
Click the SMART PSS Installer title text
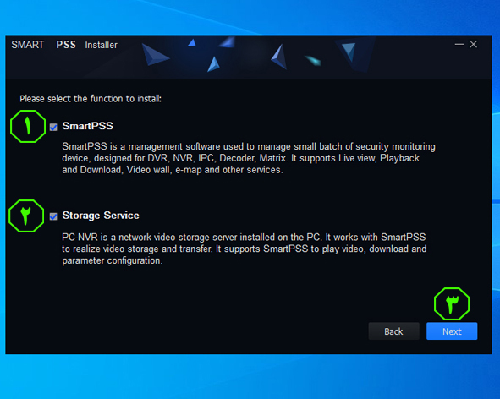64,45
